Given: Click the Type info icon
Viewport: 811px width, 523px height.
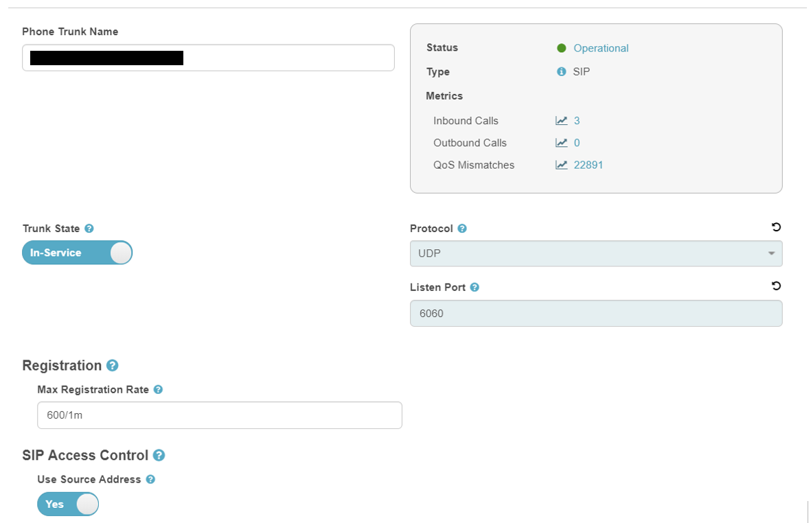Looking at the screenshot, I should click(x=561, y=71).
